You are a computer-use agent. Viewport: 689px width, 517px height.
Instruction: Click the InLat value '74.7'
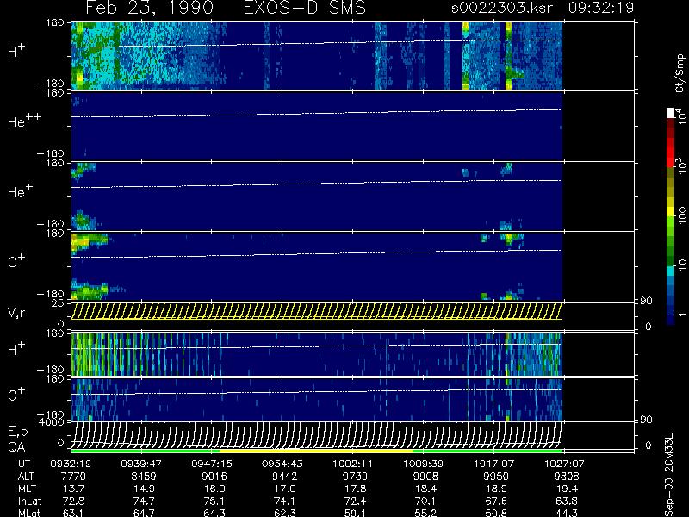[144, 501]
